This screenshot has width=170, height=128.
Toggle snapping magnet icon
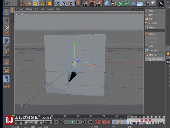click(x=6, y=70)
